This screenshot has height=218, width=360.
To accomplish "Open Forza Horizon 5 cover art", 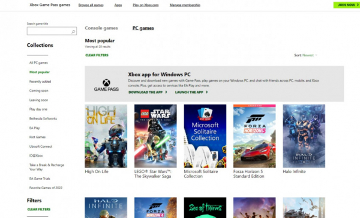I will click(x=254, y=136).
